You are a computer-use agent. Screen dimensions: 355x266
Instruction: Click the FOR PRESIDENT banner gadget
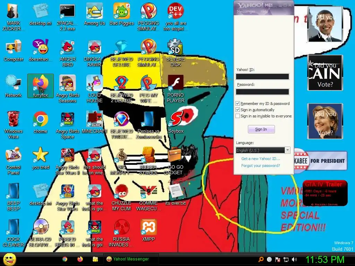point(321,161)
